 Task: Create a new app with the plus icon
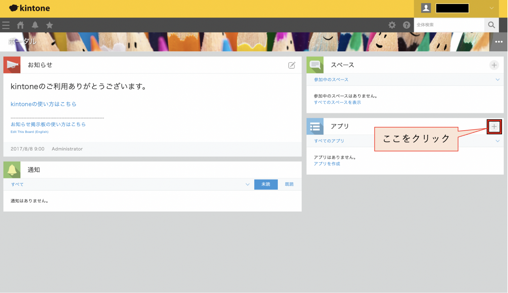(x=494, y=126)
